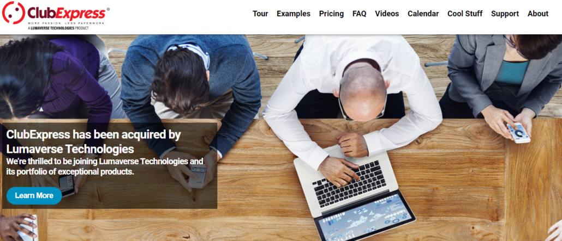Click the ClubExpress wordmark in the header
Image resolution: width=562 pixels, height=241 pixels.
pyautogui.click(x=67, y=13)
